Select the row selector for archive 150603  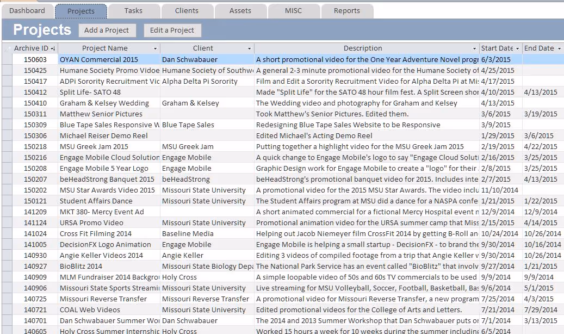tap(7, 59)
